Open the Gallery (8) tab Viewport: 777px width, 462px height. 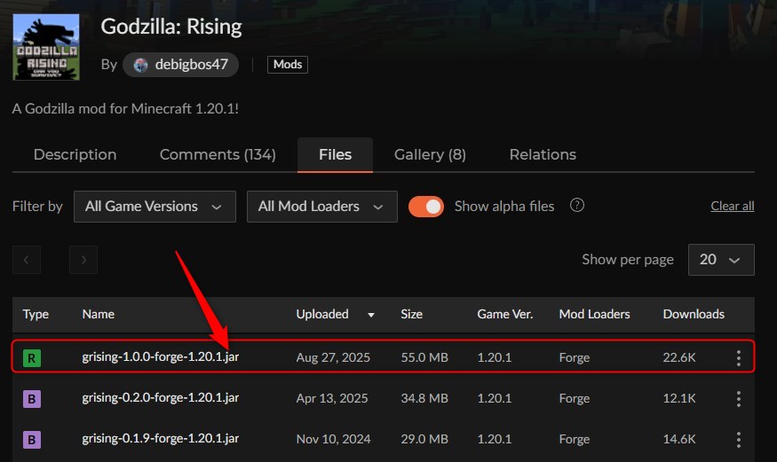click(x=430, y=155)
